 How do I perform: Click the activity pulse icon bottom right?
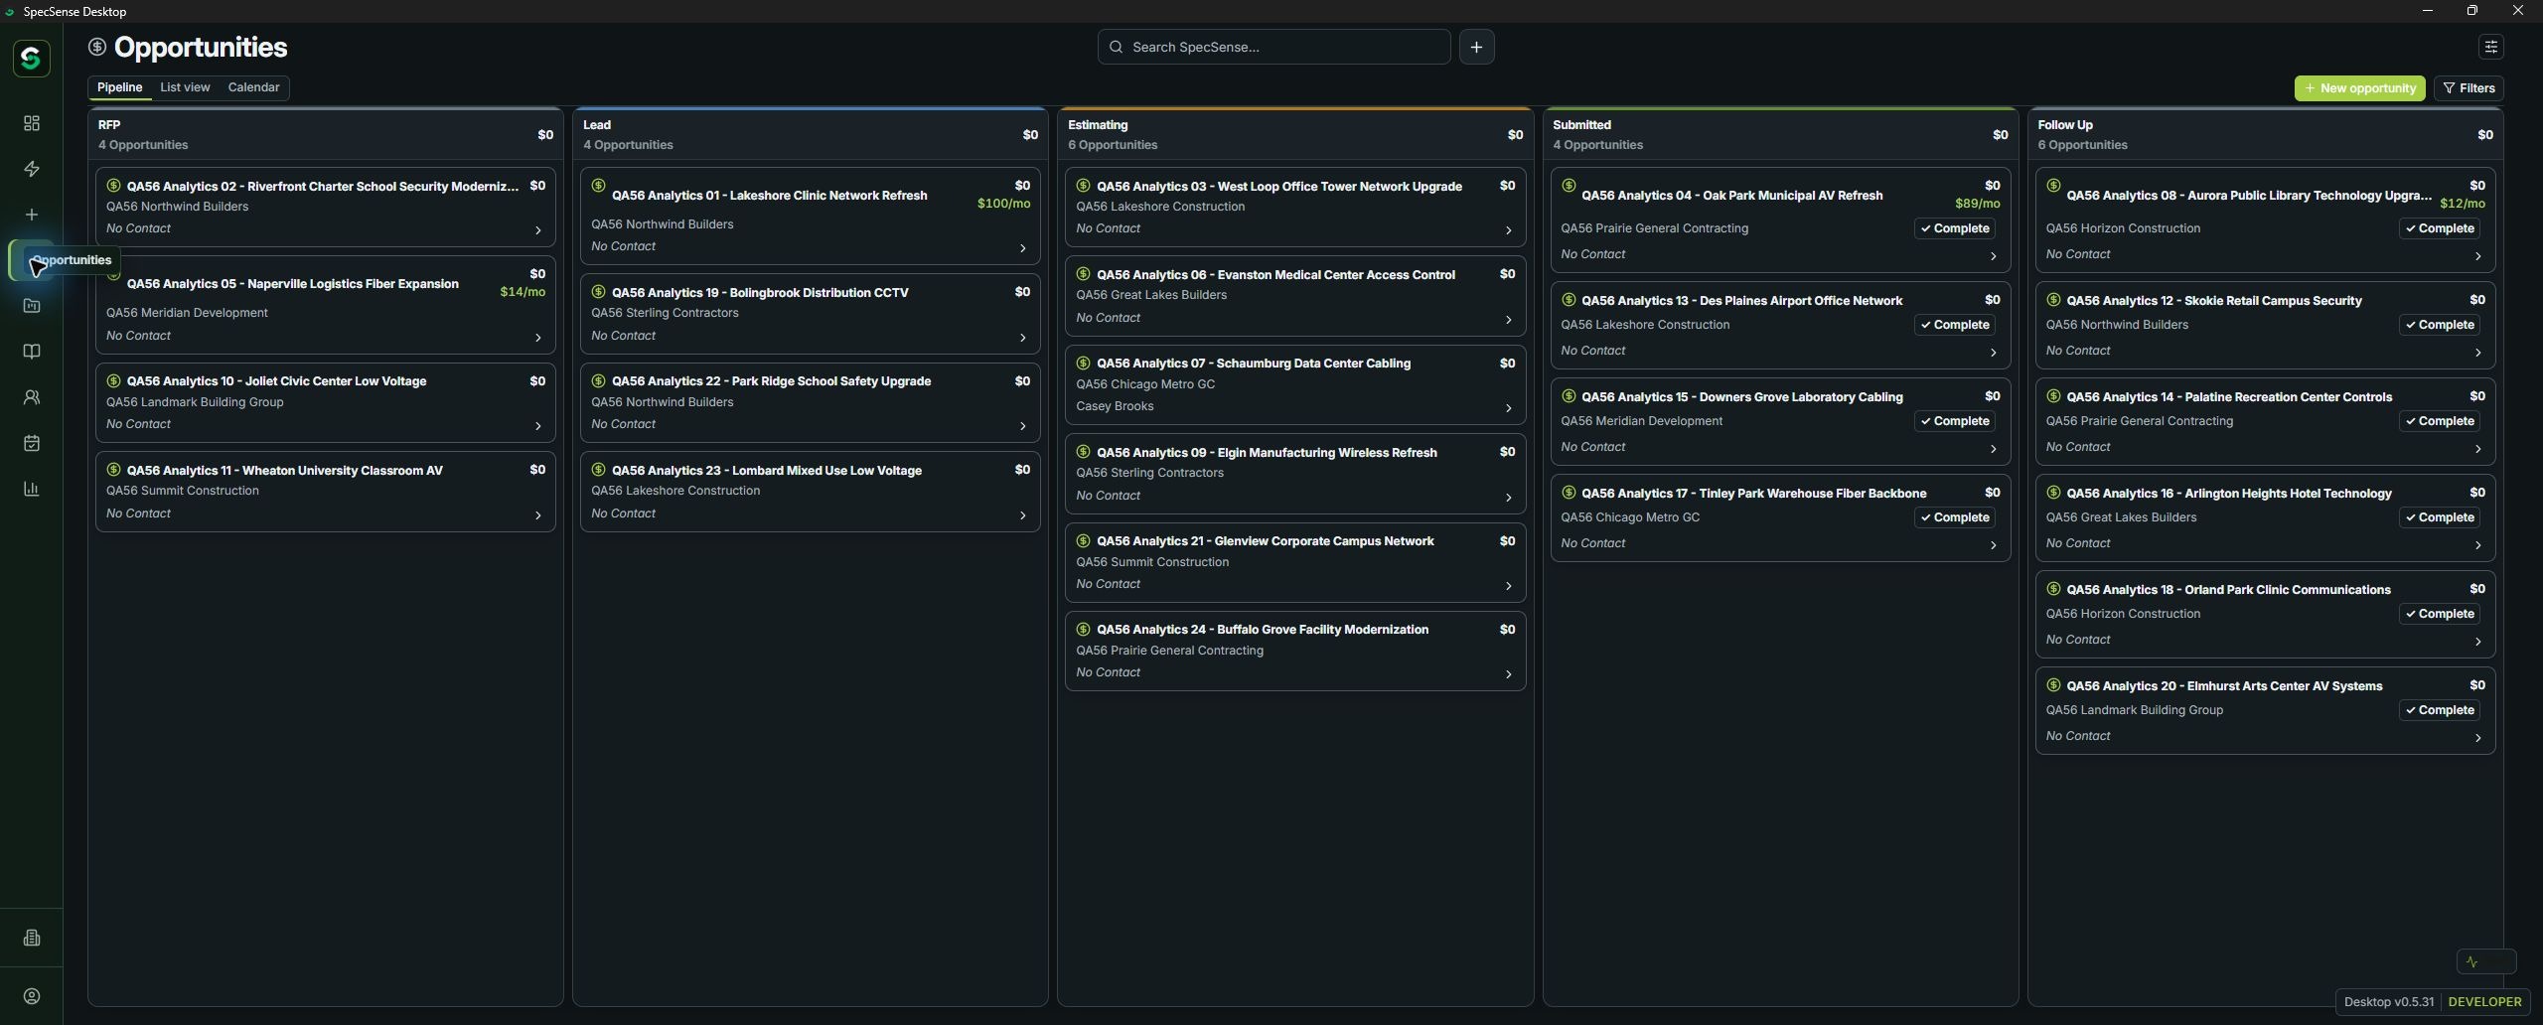point(2472,961)
